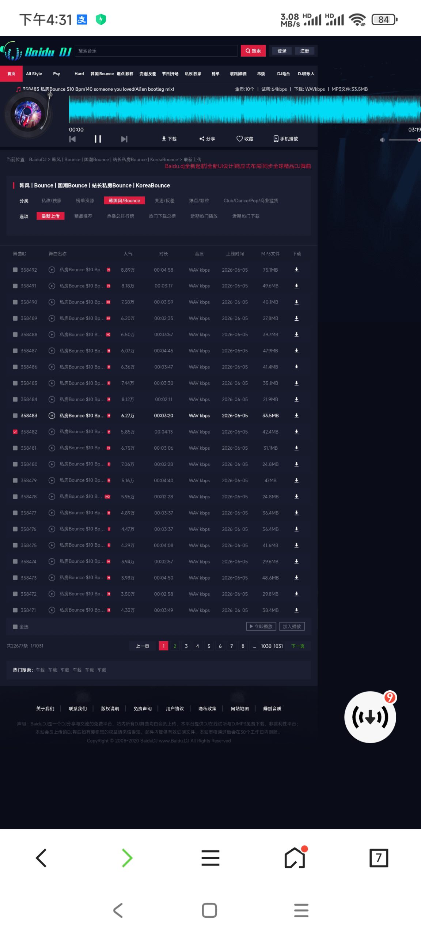The image size is (421, 936).
Task: Share the current track
Action: coord(207,139)
